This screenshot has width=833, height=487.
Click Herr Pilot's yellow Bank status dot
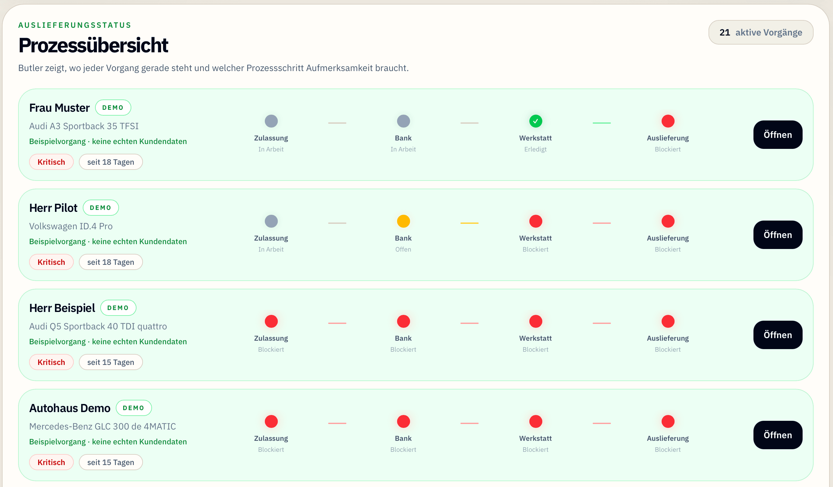(x=403, y=221)
